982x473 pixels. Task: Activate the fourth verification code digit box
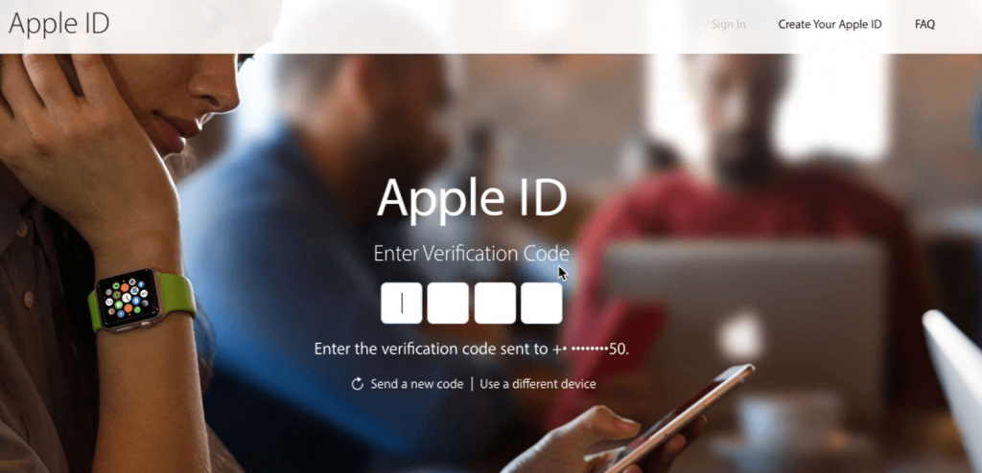click(x=541, y=303)
